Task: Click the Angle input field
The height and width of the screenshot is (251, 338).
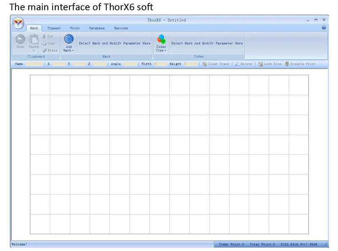Action: coord(130,64)
